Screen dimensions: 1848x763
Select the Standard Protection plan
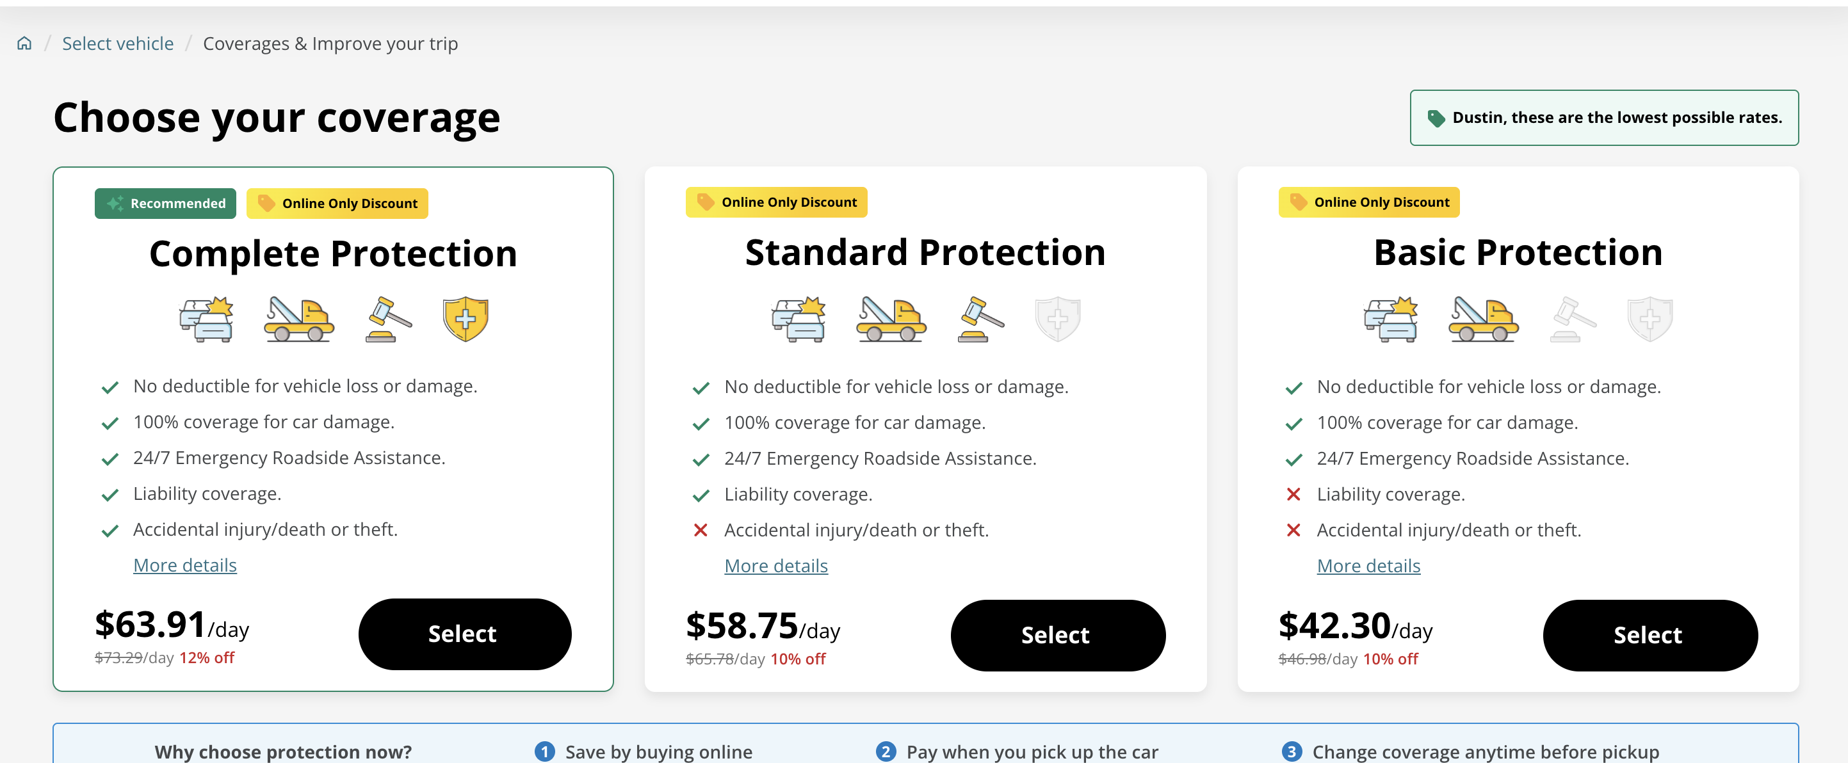click(x=1057, y=636)
